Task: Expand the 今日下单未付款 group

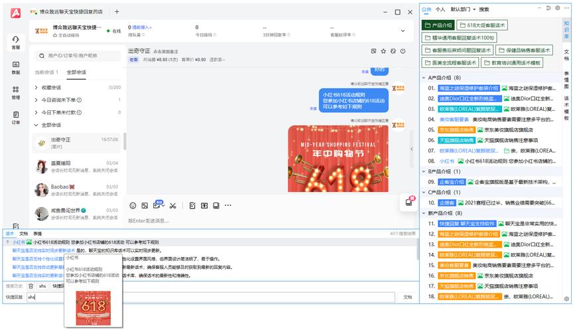Action: [36, 112]
